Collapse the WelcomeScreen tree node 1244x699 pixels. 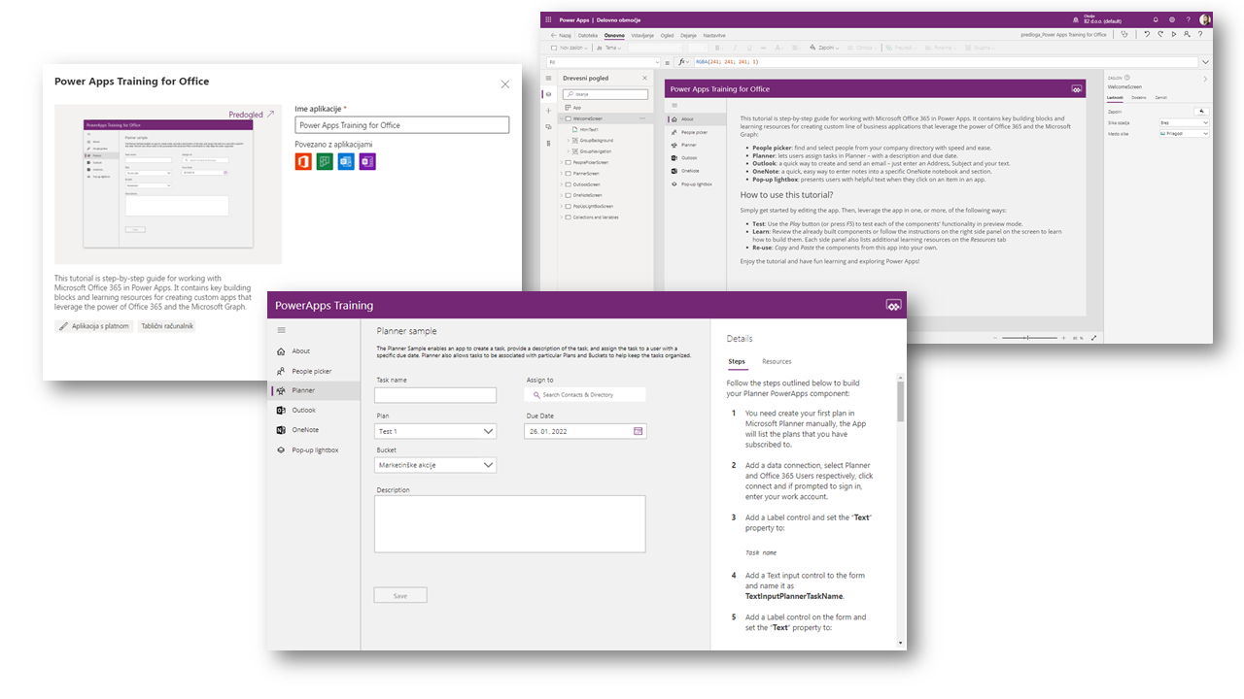562,118
